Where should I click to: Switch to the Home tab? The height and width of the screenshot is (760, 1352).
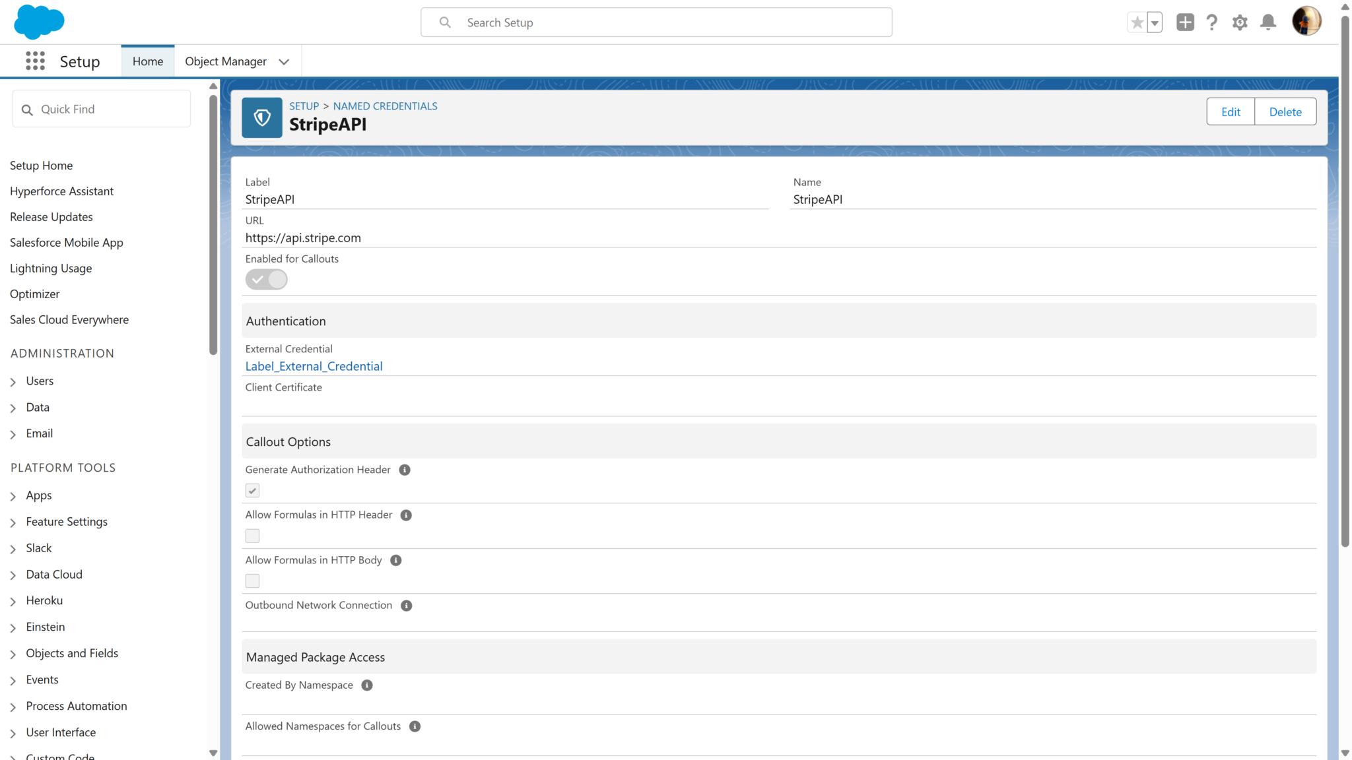coord(147,61)
